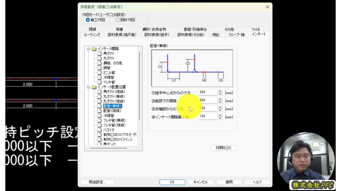Collapse the インサート間隔 tree node
This screenshot has width=341, height=191.
[89, 49]
